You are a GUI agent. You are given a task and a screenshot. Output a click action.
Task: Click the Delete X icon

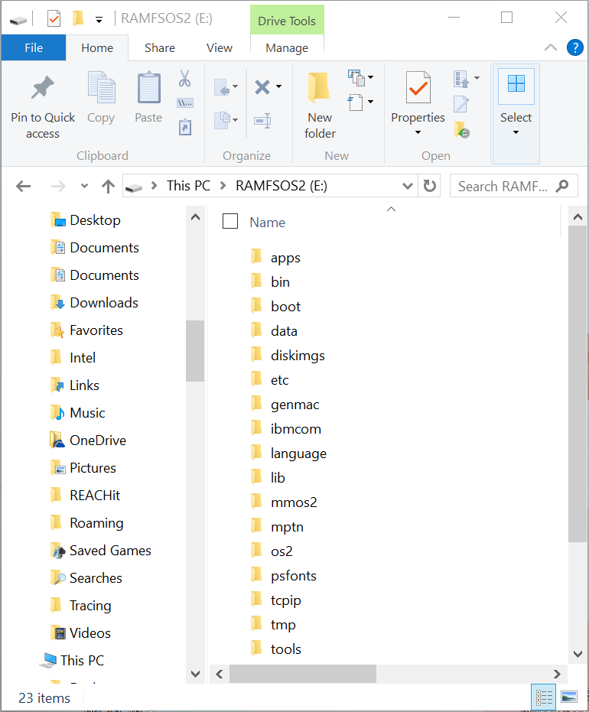coord(262,86)
